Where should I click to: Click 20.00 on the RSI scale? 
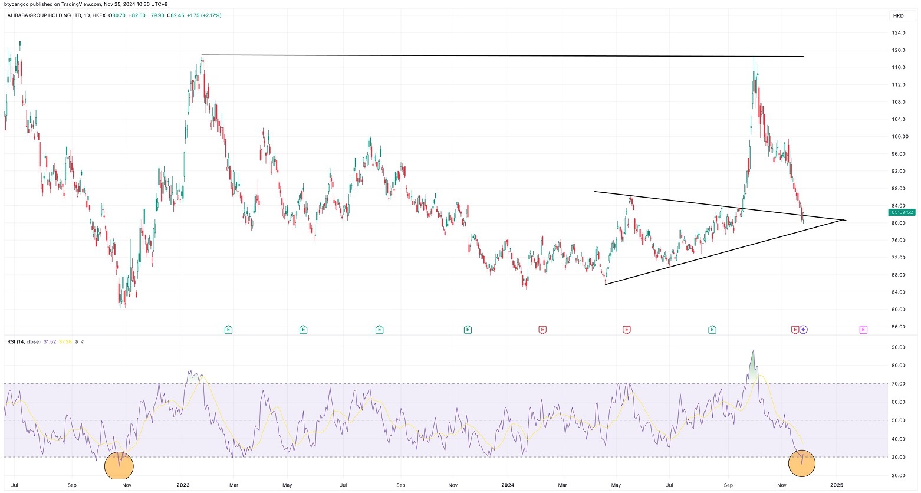point(899,475)
